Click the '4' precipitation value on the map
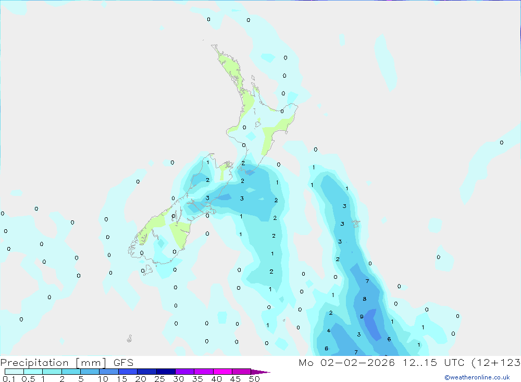The image size is (521, 382). click(329, 331)
